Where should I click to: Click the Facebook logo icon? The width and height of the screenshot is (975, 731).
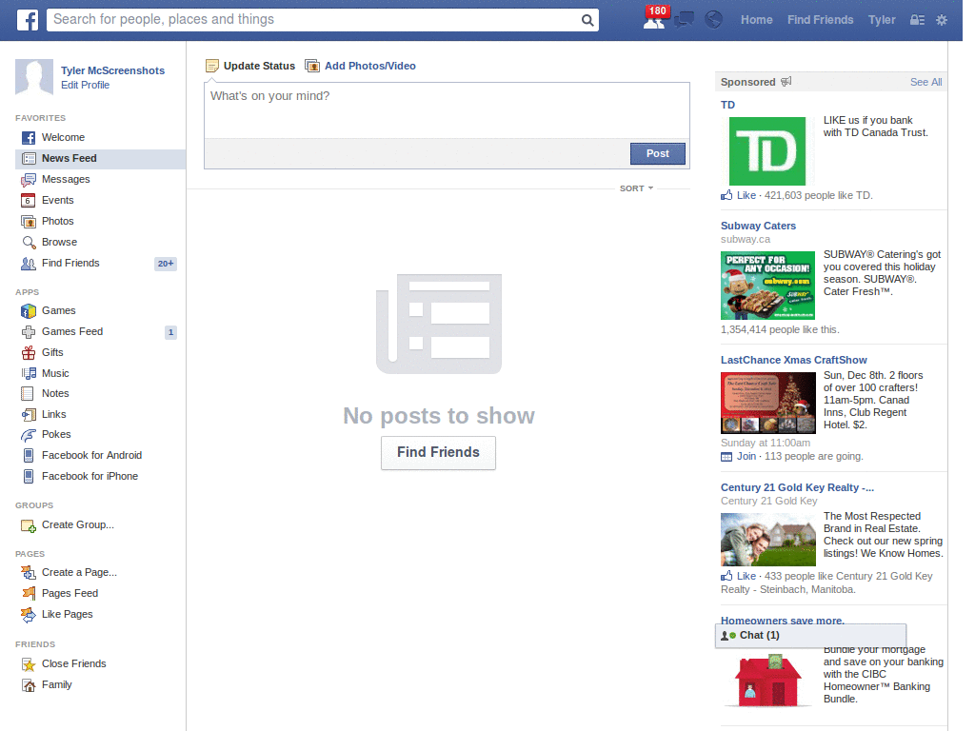tap(27, 20)
